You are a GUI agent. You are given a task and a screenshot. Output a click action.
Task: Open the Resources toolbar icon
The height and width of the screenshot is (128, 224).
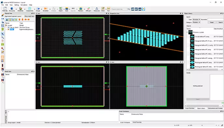(97, 9)
